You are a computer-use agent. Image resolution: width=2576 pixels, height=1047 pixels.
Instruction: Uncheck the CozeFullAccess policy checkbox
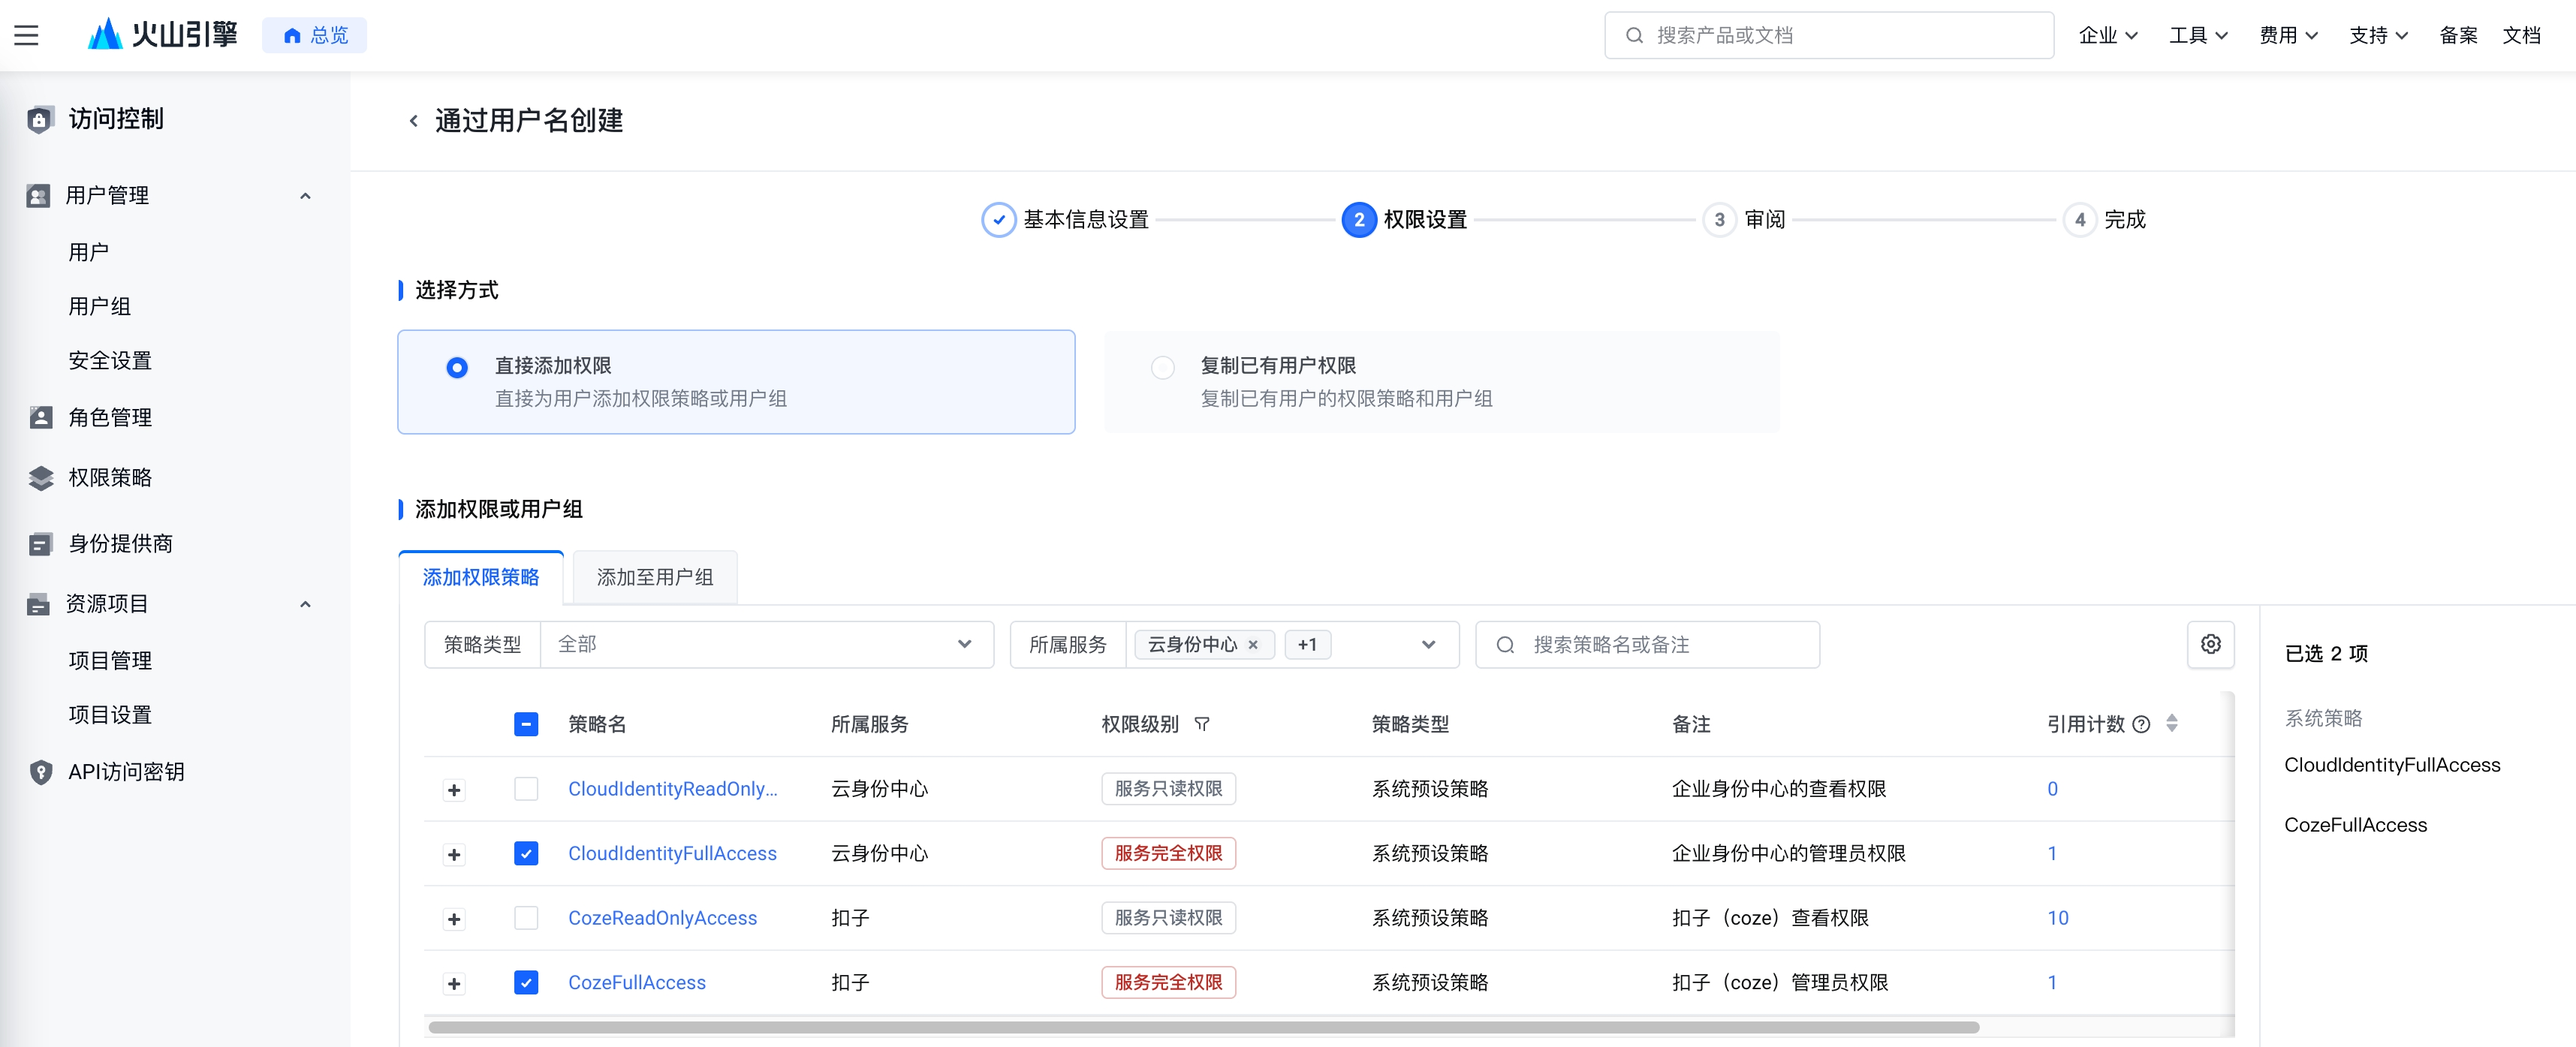[x=526, y=982]
